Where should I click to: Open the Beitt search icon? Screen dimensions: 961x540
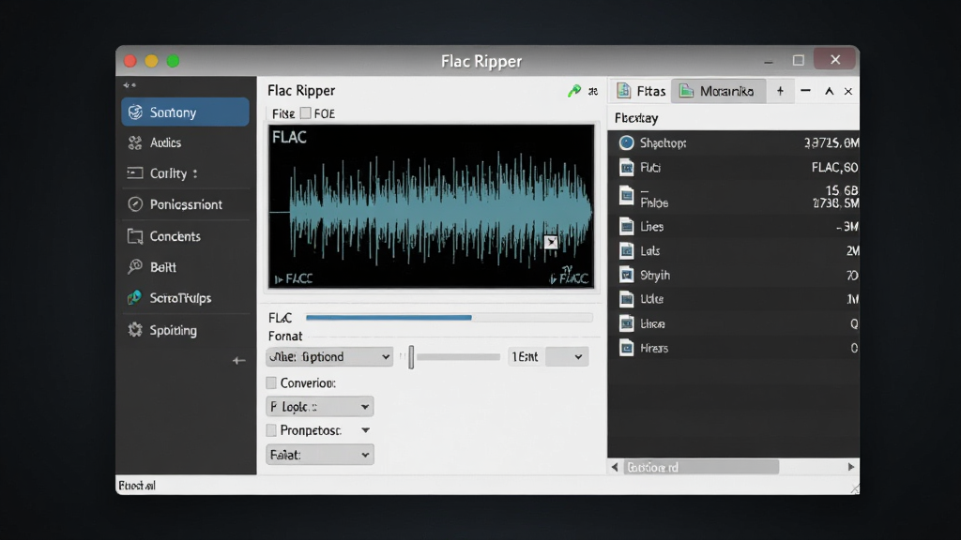click(135, 267)
